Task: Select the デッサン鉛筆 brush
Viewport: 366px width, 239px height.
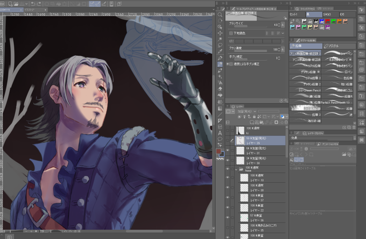Action: tap(305, 72)
